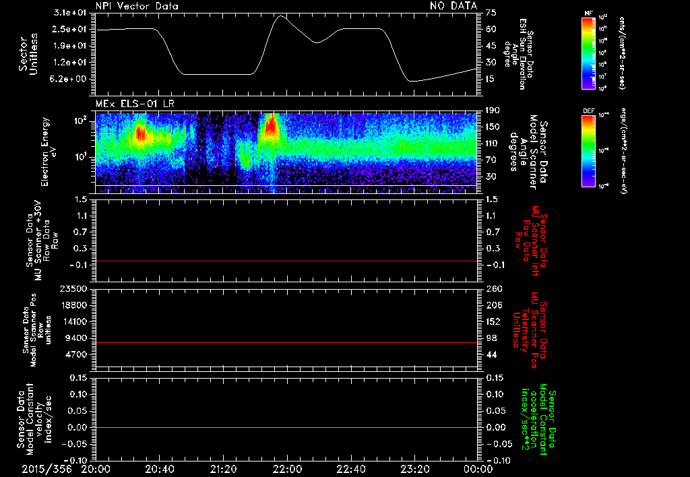Image resolution: width=690 pixels, height=477 pixels.
Task: Click the 'Sector Unitless' axis title
Action: (x=28, y=54)
